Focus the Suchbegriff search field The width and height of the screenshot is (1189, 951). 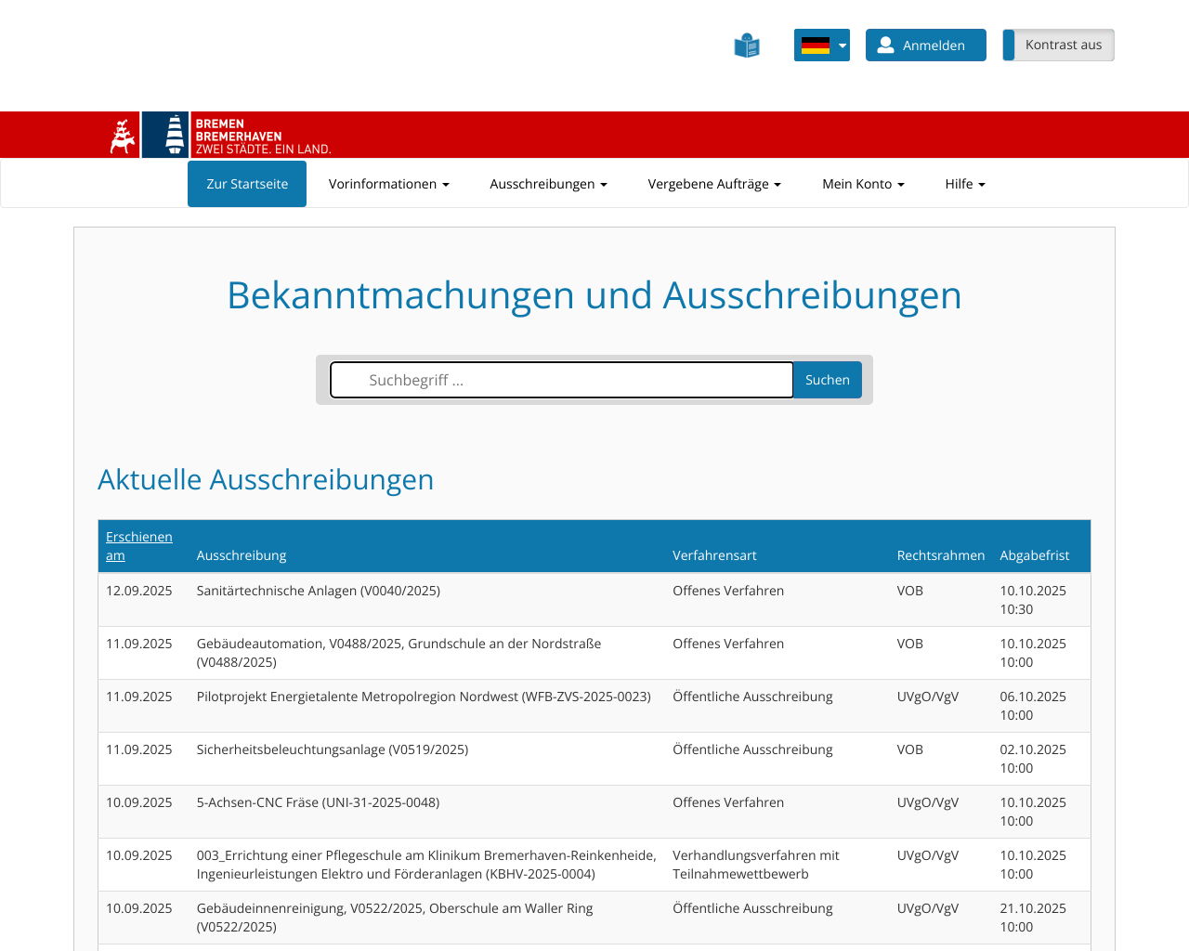(562, 380)
